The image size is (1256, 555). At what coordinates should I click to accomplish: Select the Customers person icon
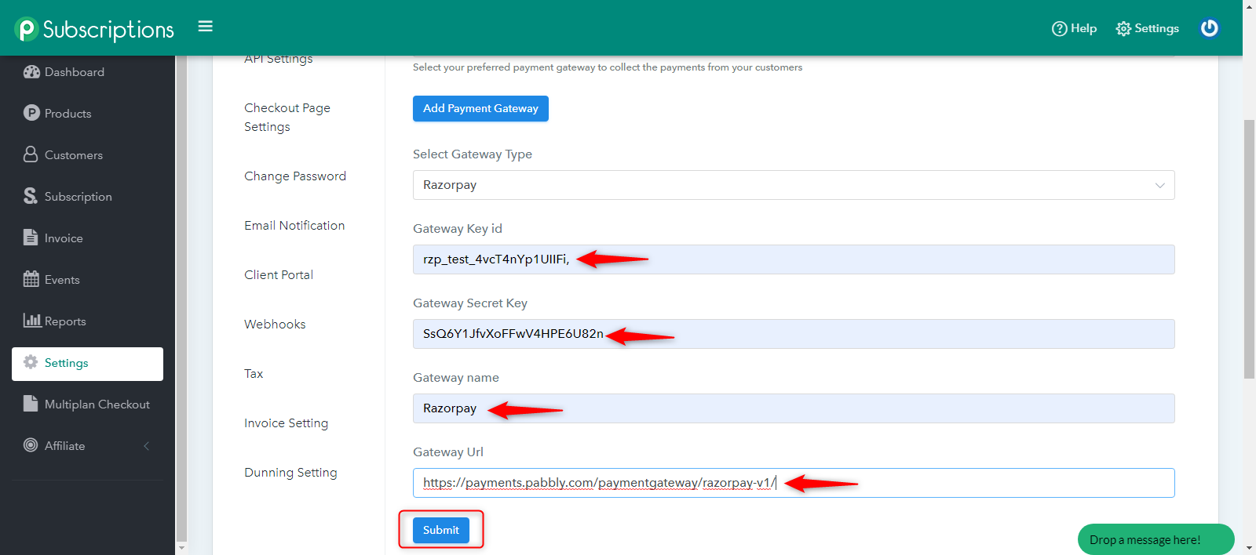(31, 154)
